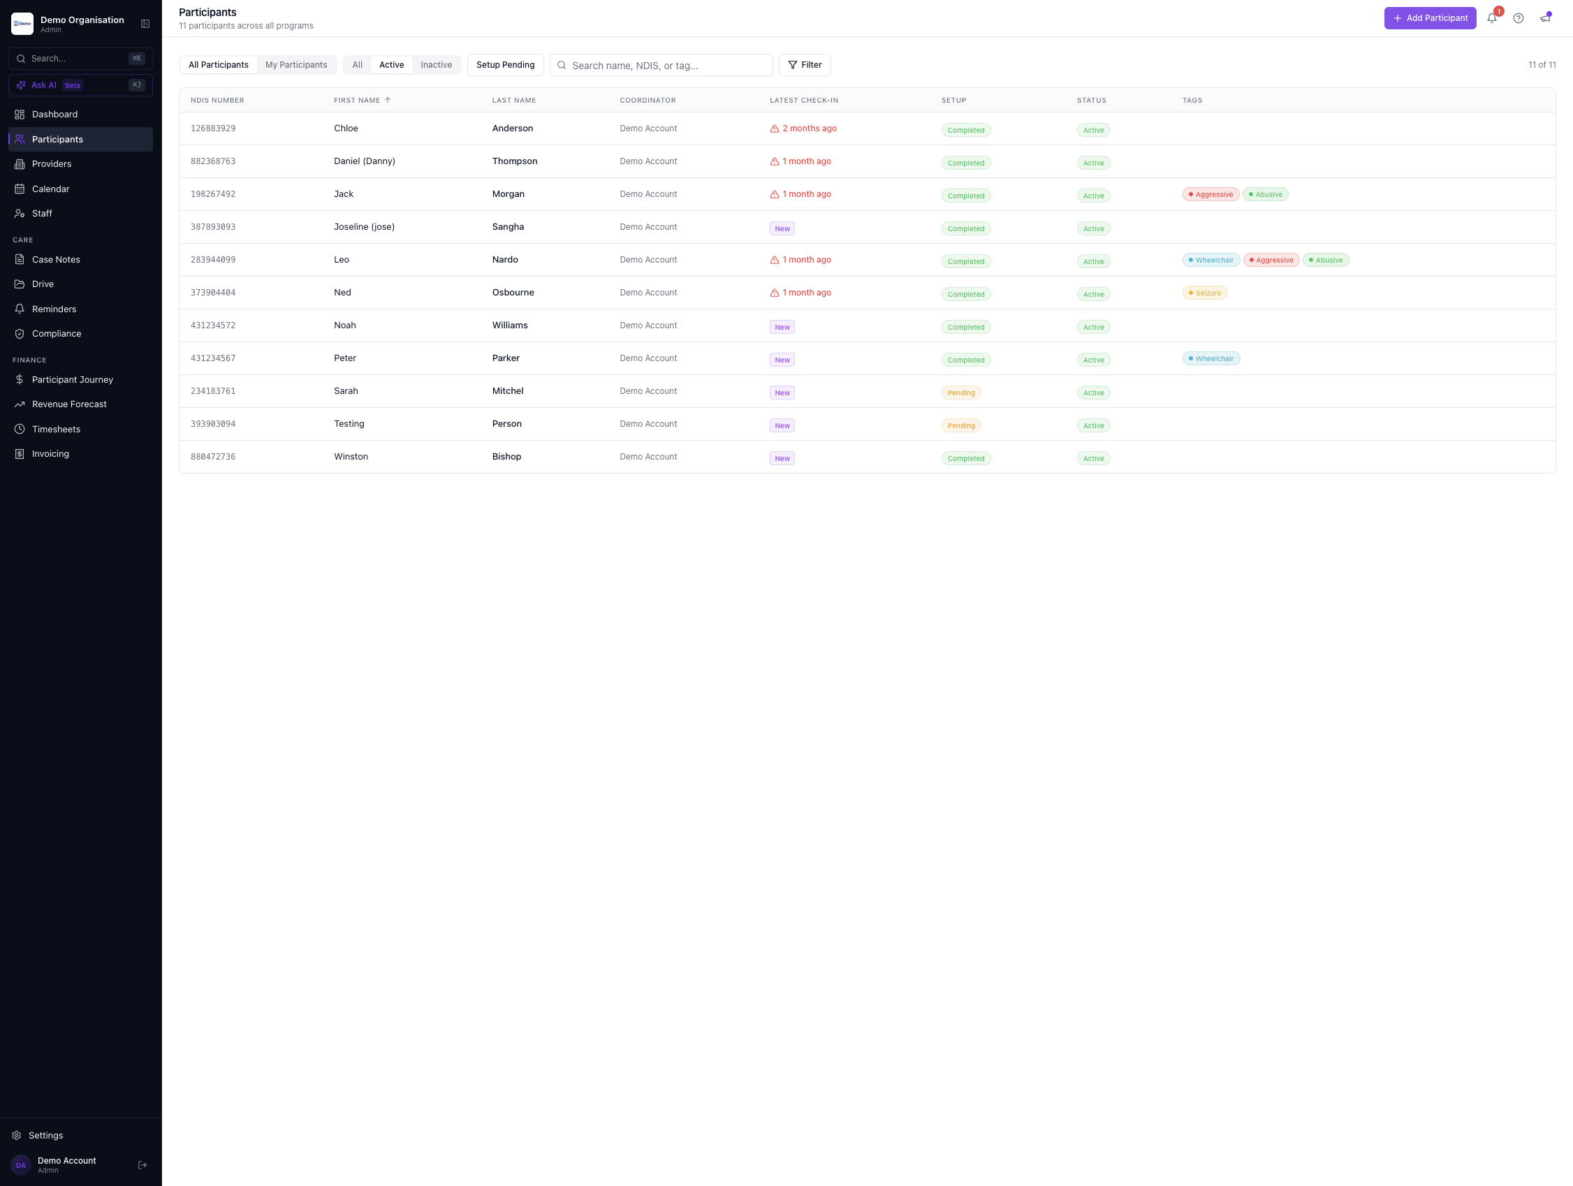Go to Calendar in sidebar

[80, 189]
